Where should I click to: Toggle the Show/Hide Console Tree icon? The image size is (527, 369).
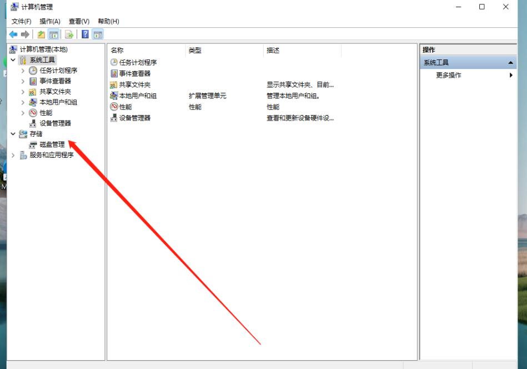coord(53,34)
